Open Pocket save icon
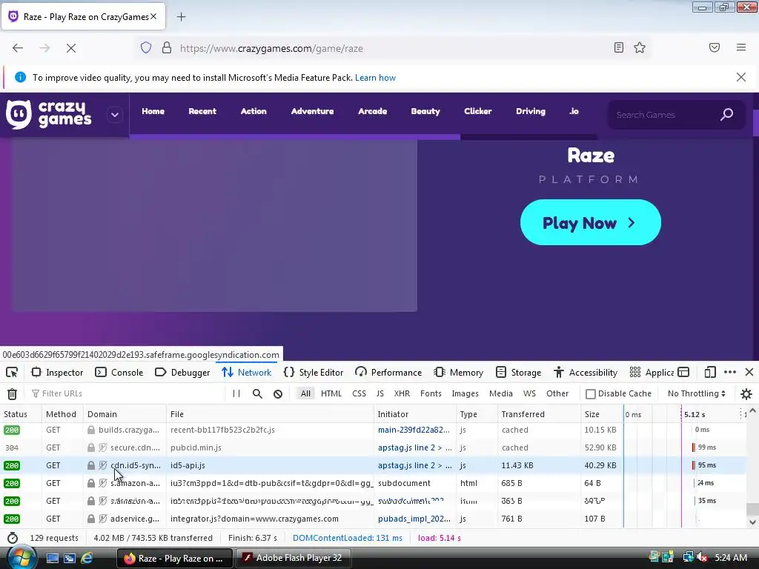 (715, 47)
